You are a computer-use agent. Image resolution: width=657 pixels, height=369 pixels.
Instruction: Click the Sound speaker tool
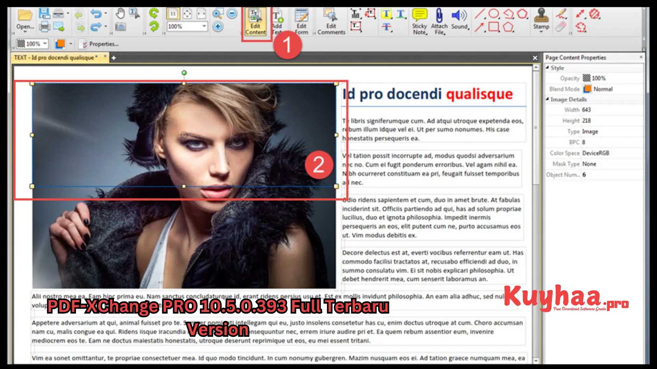point(460,19)
